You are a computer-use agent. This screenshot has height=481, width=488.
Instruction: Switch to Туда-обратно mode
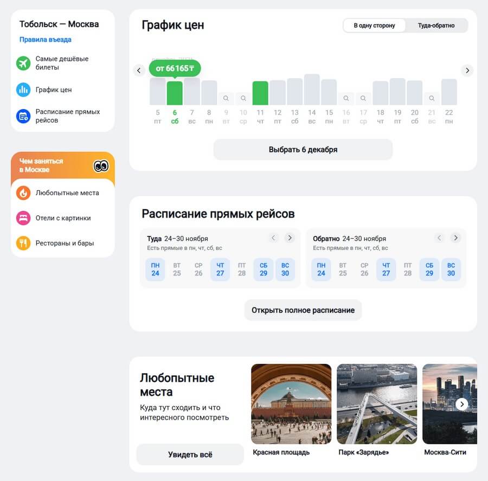[436, 25]
